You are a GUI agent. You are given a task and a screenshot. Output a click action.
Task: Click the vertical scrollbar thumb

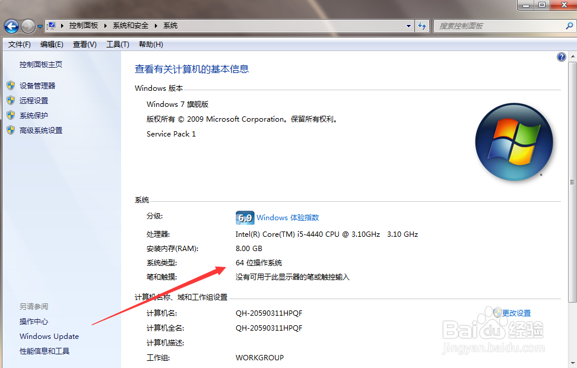pyautogui.click(x=573, y=182)
